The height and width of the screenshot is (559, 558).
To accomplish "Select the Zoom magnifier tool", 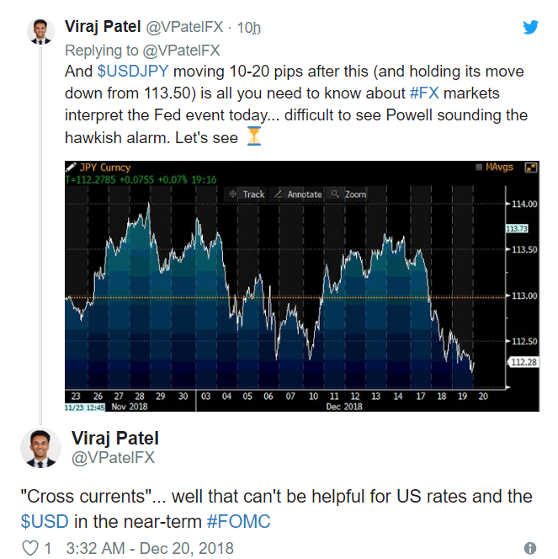I will pos(349,194).
